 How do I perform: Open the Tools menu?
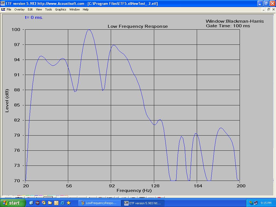pos(49,9)
